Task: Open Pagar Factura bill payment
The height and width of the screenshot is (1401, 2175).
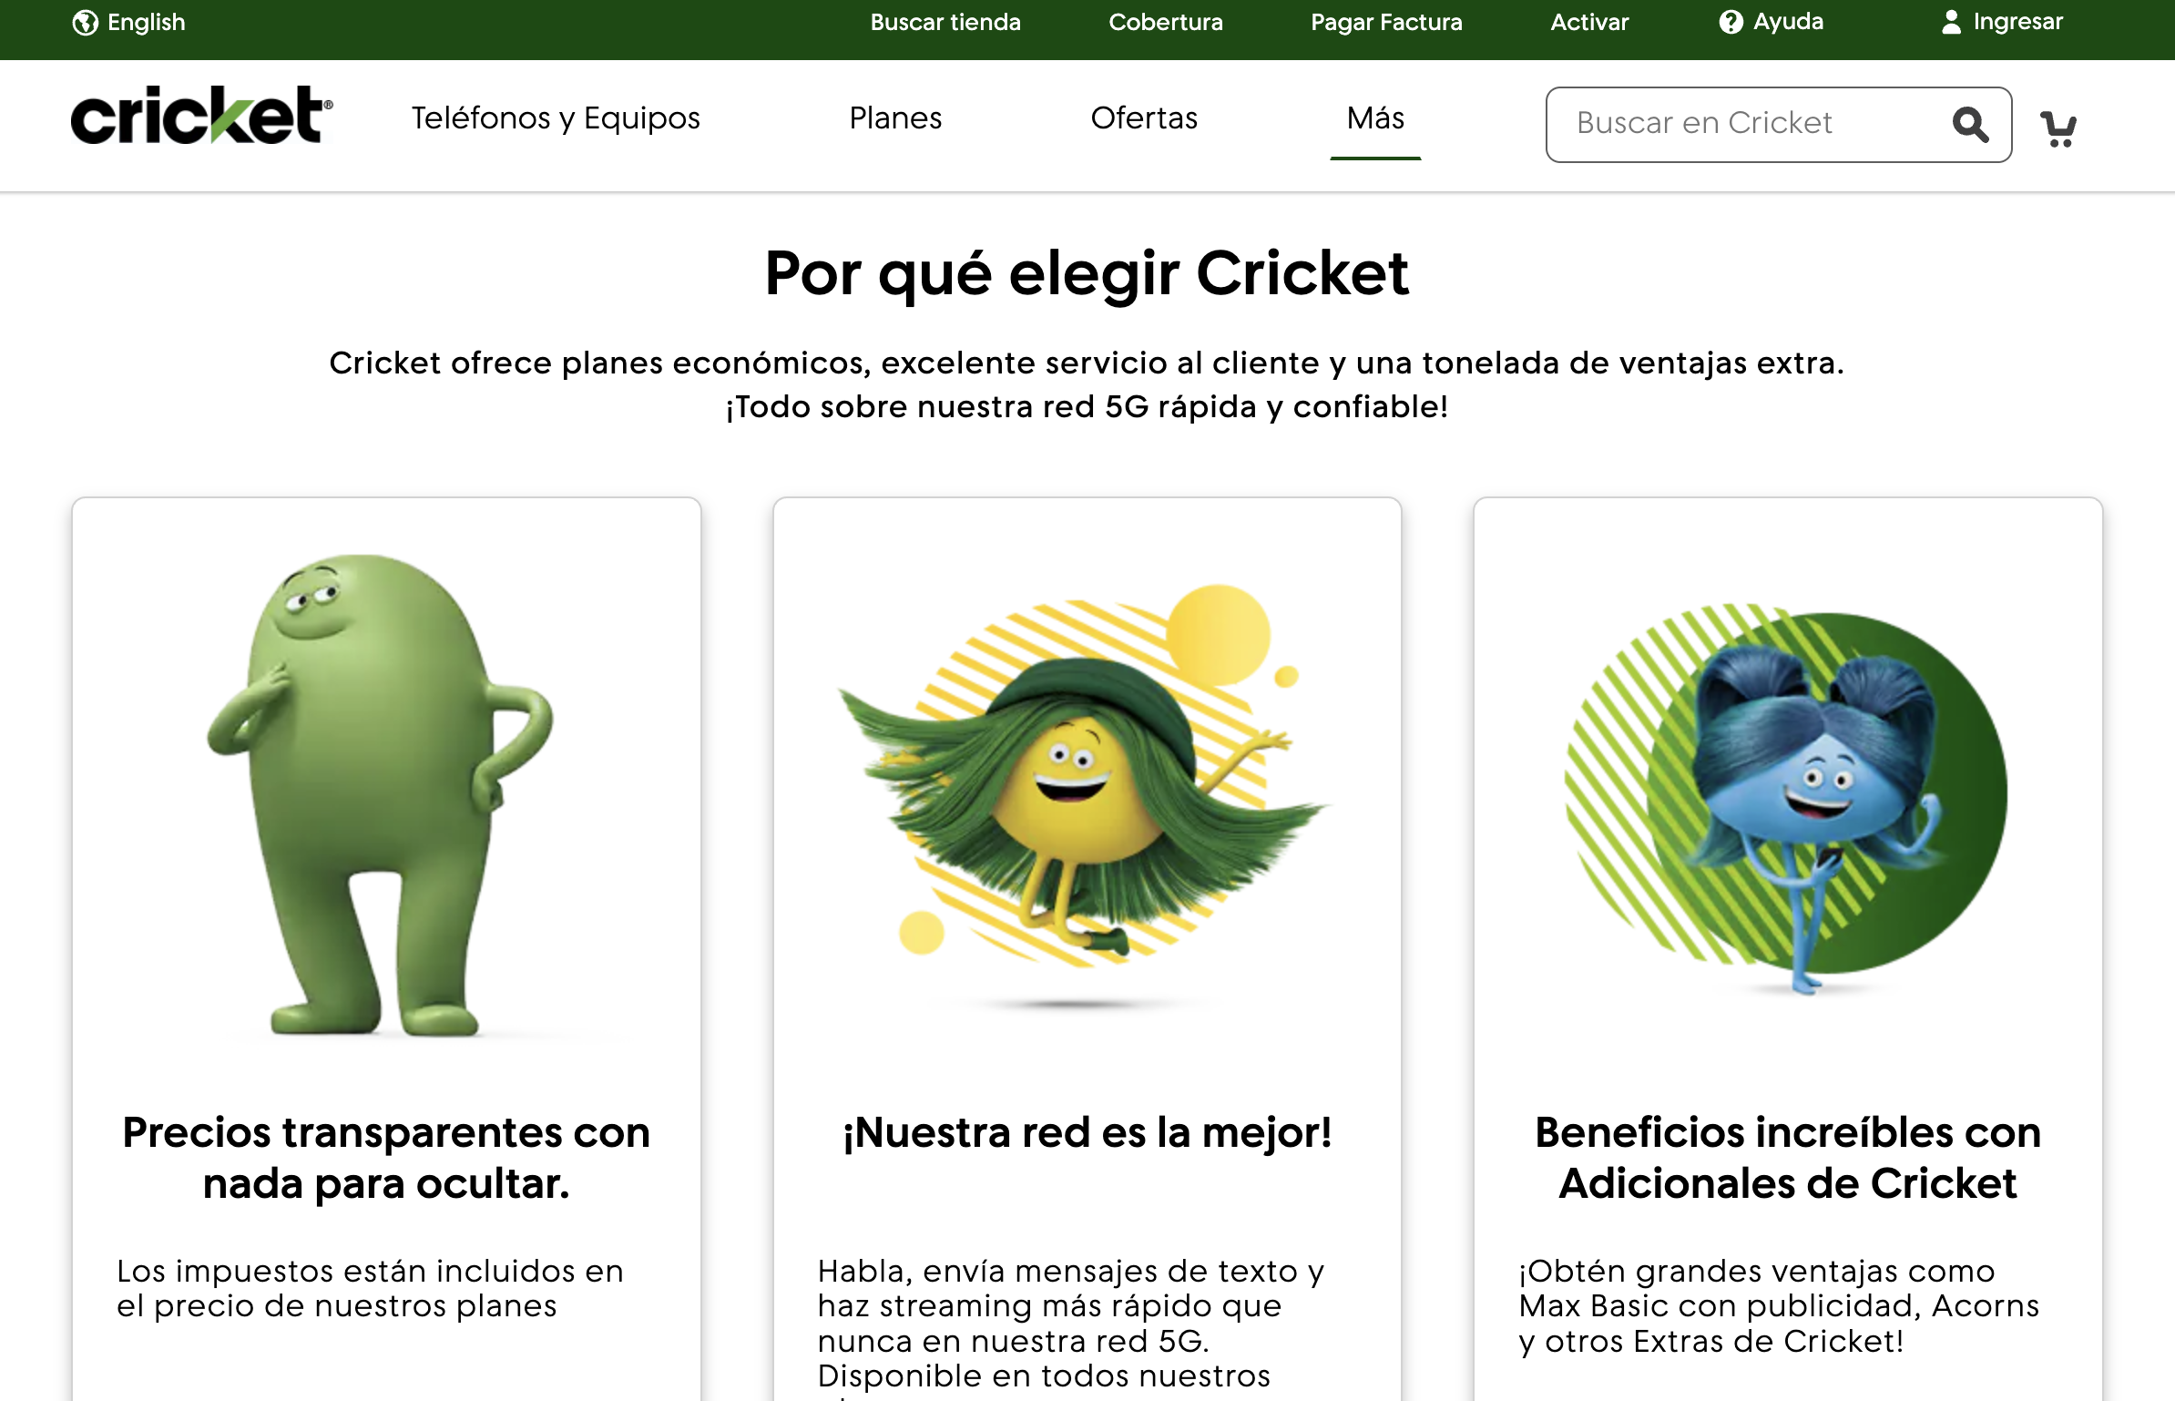Action: tap(1386, 22)
